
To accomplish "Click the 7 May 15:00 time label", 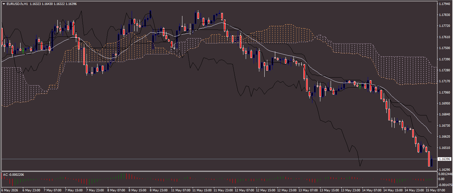I will (x=74, y=191).
